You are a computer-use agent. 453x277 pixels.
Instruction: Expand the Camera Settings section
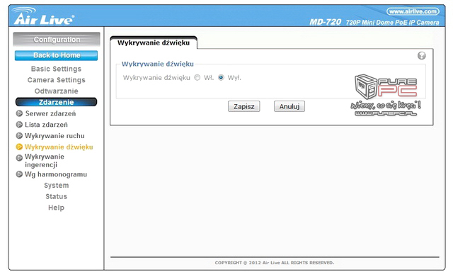pos(56,80)
